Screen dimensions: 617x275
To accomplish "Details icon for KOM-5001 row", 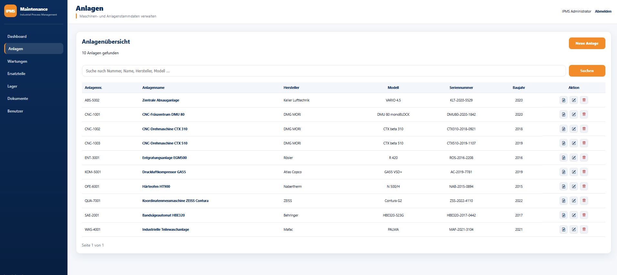I will [x=563, y=172].
